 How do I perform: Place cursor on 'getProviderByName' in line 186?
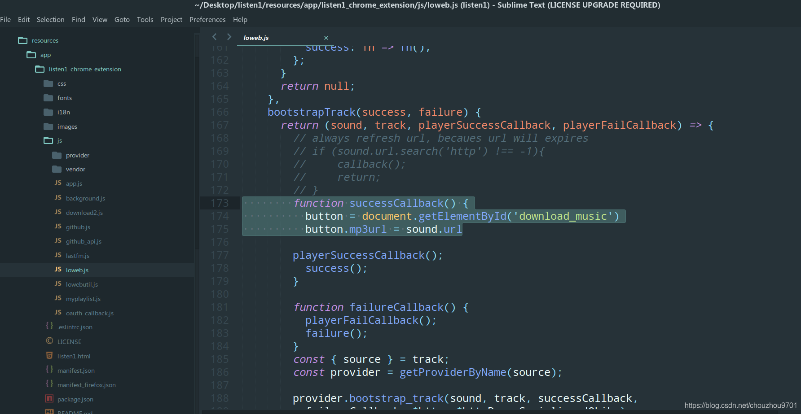453,372
